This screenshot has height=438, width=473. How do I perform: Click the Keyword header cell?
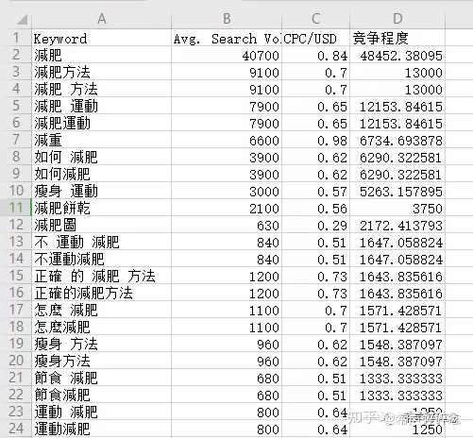pyautogui.click(x=101, y=38)
